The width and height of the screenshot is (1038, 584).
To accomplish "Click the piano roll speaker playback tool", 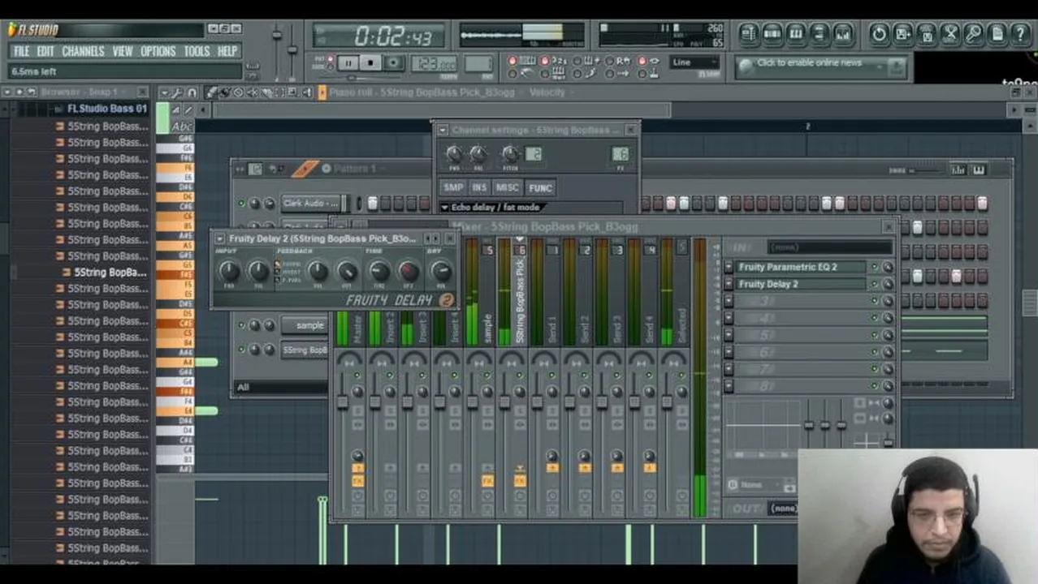I will click(306, 92).
